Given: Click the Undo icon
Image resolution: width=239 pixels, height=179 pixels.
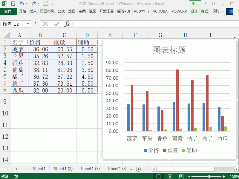Looking at the screenshot, I should click(x=22, y=4).
